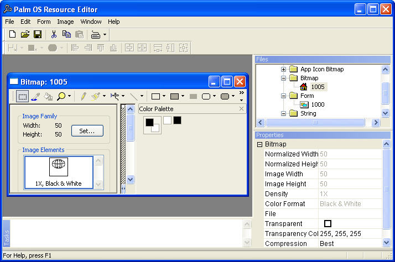Click the New file icon
This screenshot has width=395, height=262.
[12, 34]
